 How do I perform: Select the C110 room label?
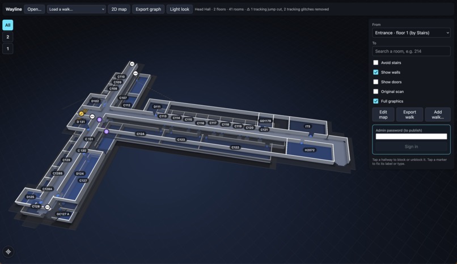[121, 76]
